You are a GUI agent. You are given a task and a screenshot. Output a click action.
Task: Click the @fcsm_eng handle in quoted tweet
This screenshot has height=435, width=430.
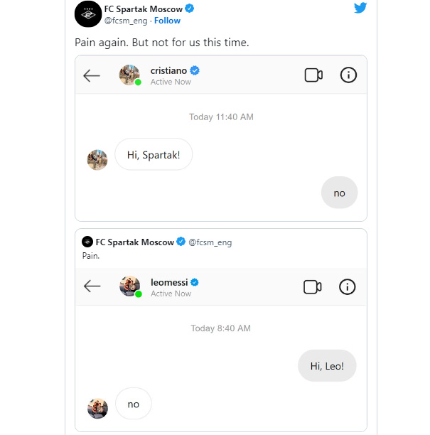[x=210, y=242]
